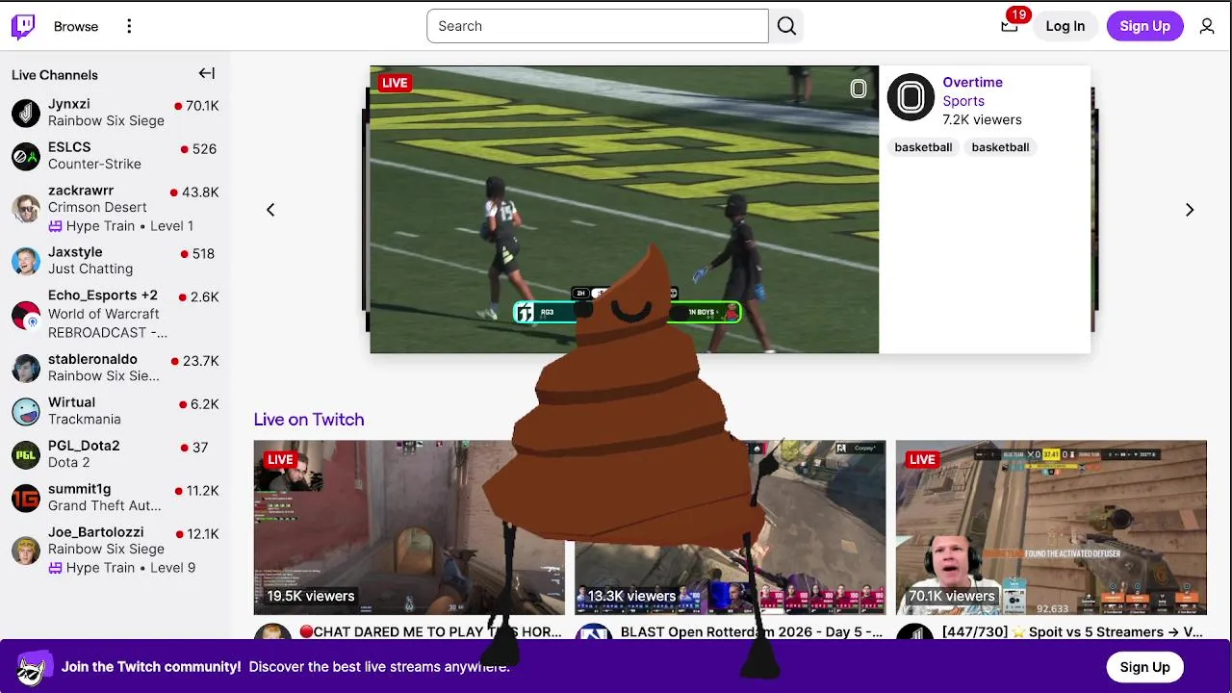Click the World of Warcraft game label
The width and height of the screenshot is (1232, 693).
click(x=104, y=314)
